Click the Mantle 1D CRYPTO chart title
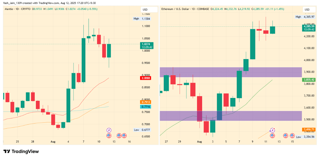The image size is (320, 155). pyautogui.click(x=18, y=9)
